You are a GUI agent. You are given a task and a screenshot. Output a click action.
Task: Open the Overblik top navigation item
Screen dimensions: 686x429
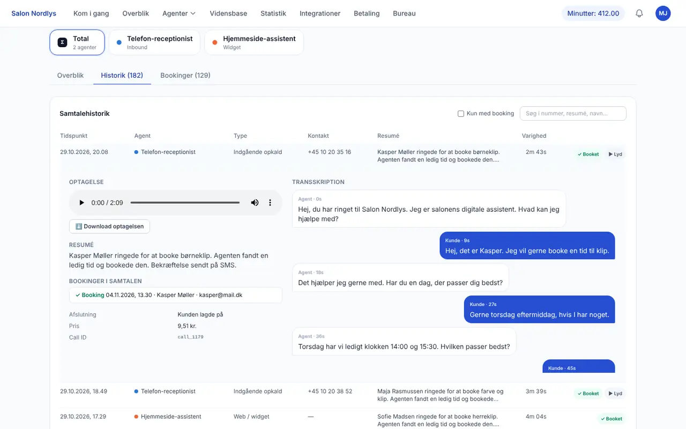(x=136, y=13)
